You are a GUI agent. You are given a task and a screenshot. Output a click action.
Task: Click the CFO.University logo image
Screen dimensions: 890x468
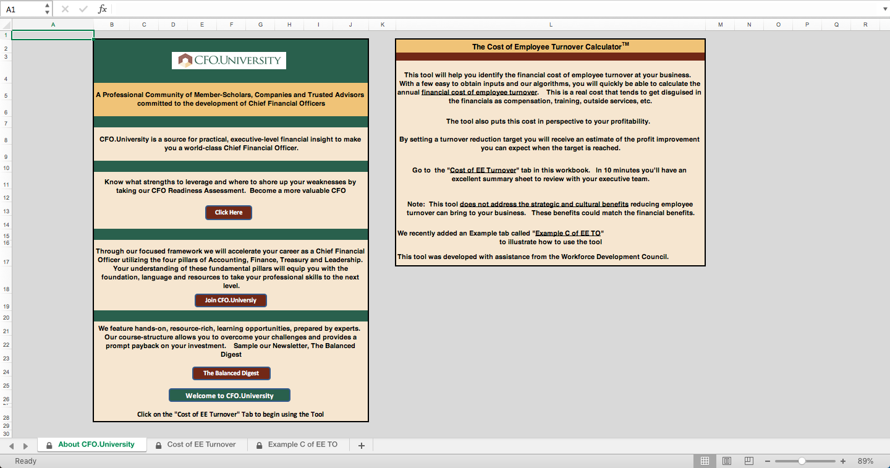(x=229, y=60)
